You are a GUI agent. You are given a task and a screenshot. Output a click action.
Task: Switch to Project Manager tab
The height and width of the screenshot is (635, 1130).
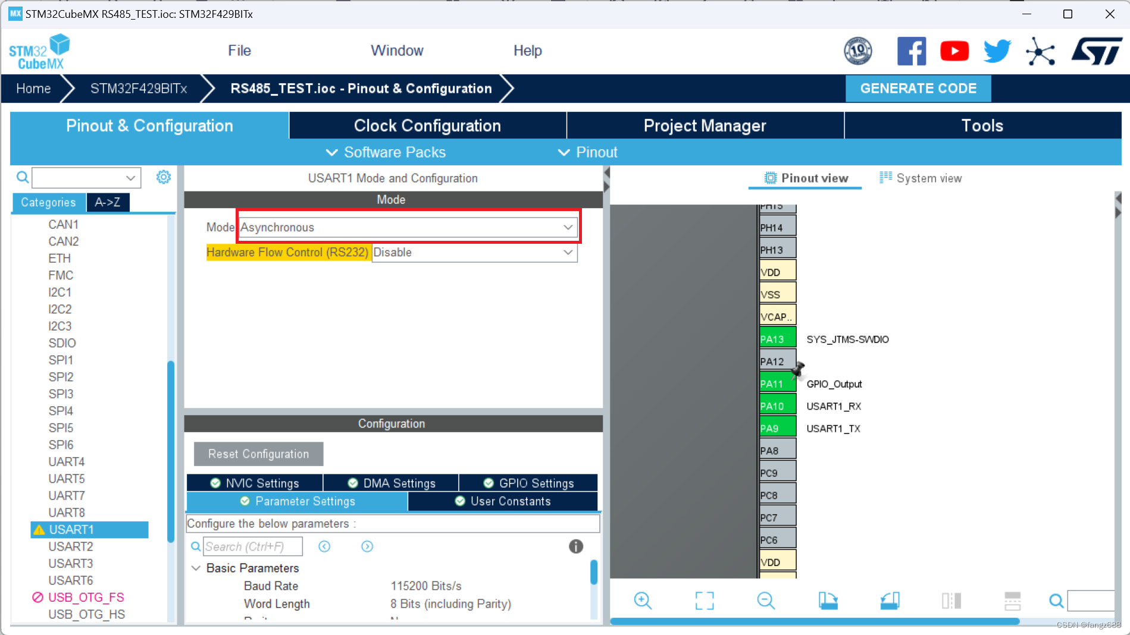pos(705,125)
